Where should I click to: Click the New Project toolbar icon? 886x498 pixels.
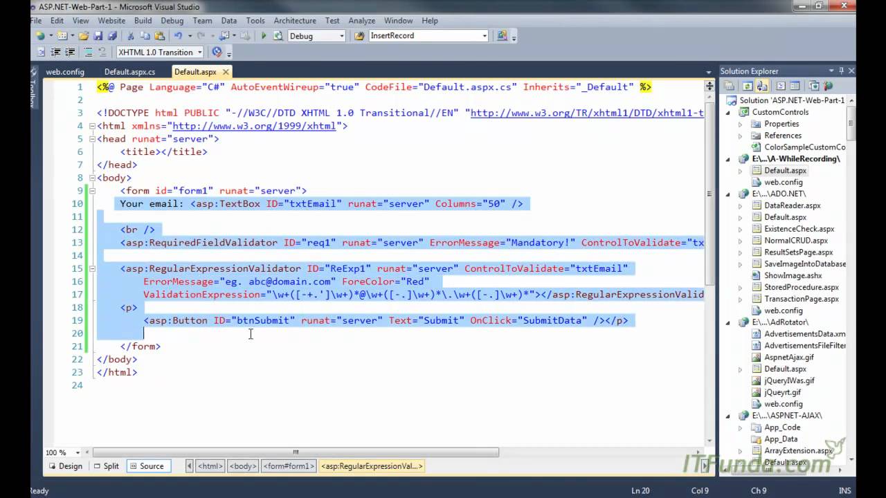coord(40,36)
